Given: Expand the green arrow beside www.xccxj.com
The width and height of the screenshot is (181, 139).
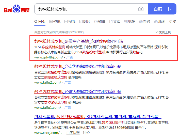Looking at the screenshot, I should click(61, 133).
